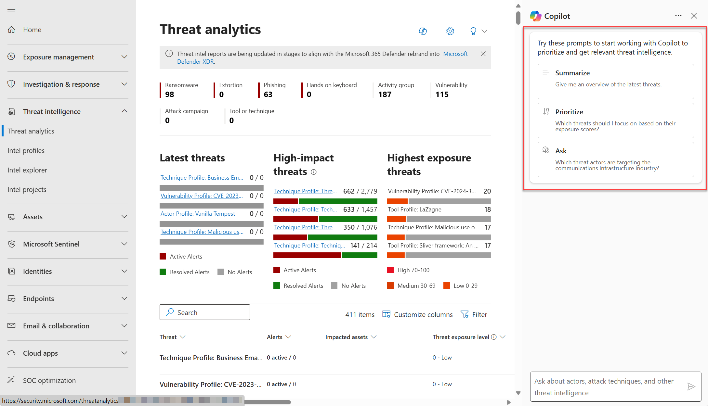Open Actor Profile: Vanilla Tempest link
The height and width of the screenshot is (406, 708).
(198, 214)
